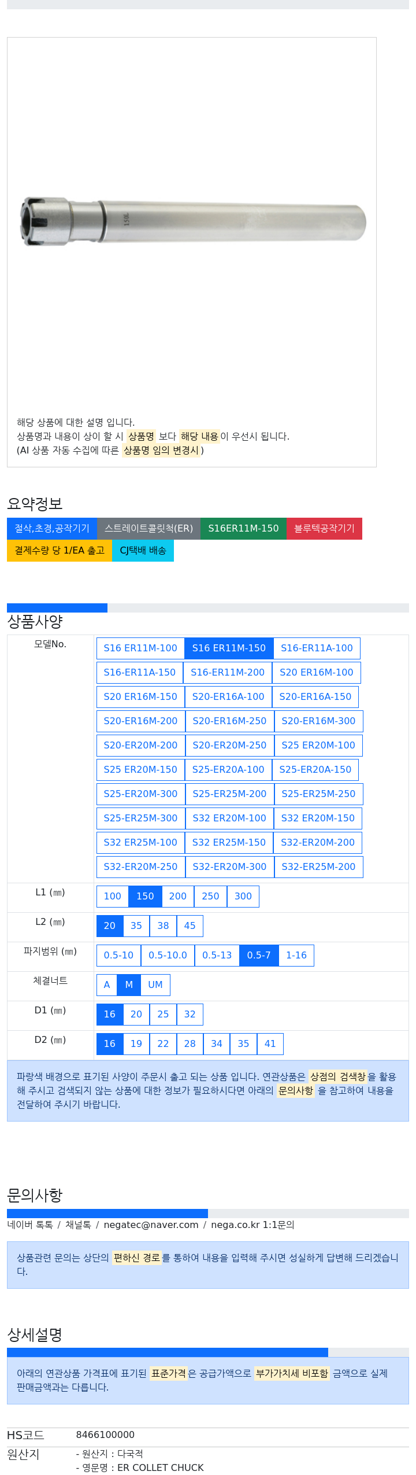Choose model S20-ER16M-250
The height and width of the screenshot is (1475, 416).
(230, 721)
